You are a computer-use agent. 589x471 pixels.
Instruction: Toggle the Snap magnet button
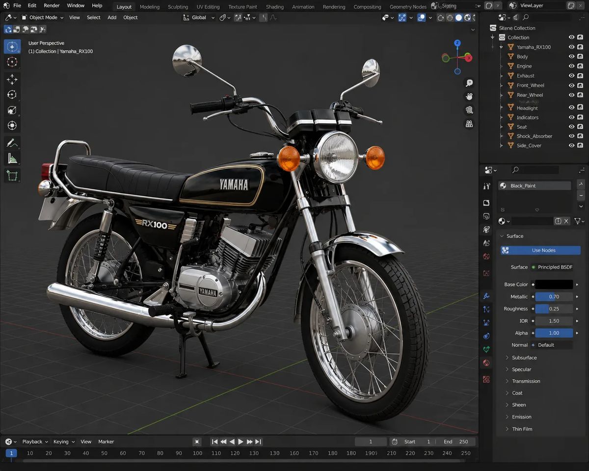pyautogui.click(x=238, y=18)
